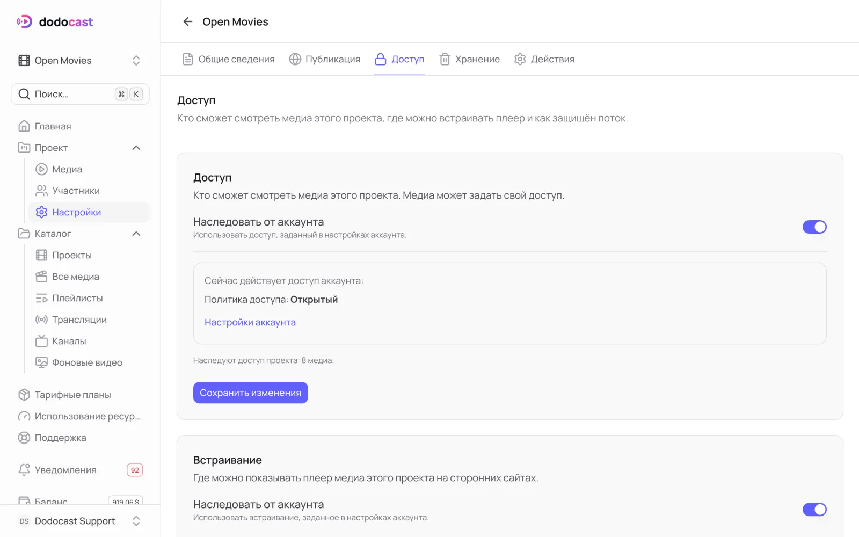Click the Проекты film grid icon
859x537 pixels.
pyautogui.click(x=41, y=255)
